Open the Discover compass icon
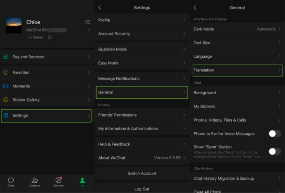 click(x=58, y=180)
